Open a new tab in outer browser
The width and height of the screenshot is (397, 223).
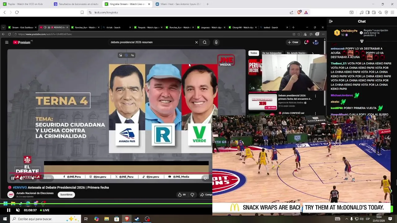[x=207, y=4]
